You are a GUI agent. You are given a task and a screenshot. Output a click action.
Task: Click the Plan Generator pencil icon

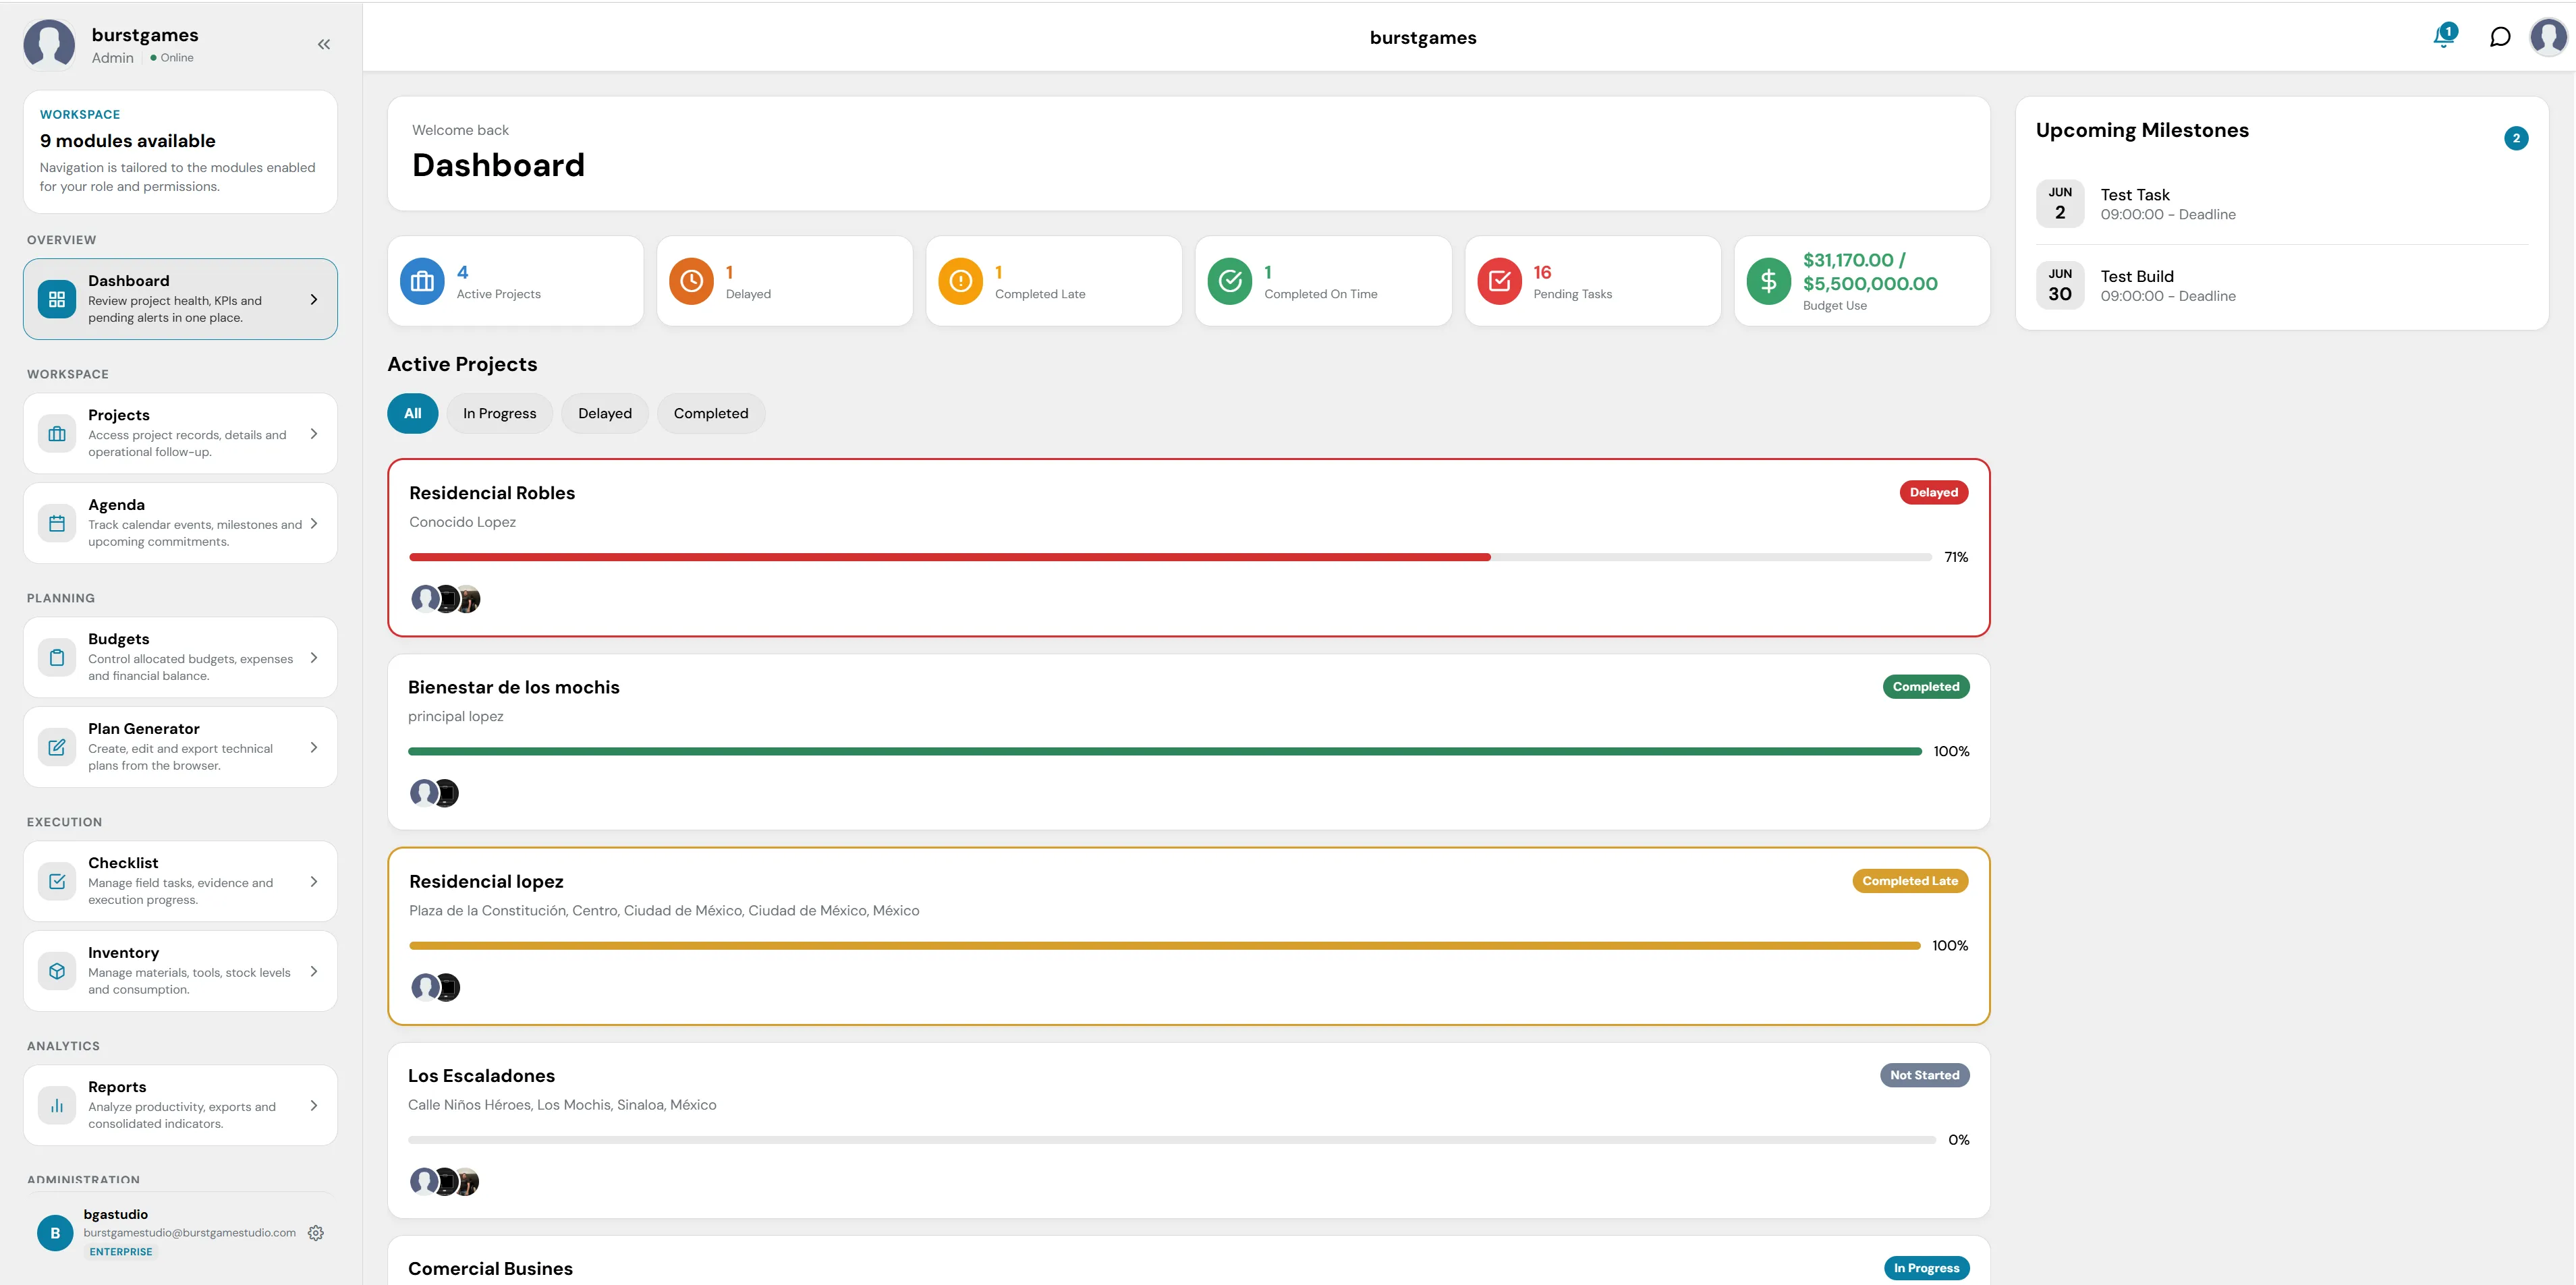point(57,747)
